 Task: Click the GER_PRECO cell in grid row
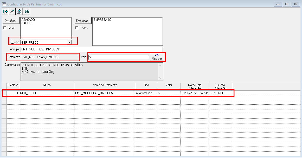click(x=47, y=93)
